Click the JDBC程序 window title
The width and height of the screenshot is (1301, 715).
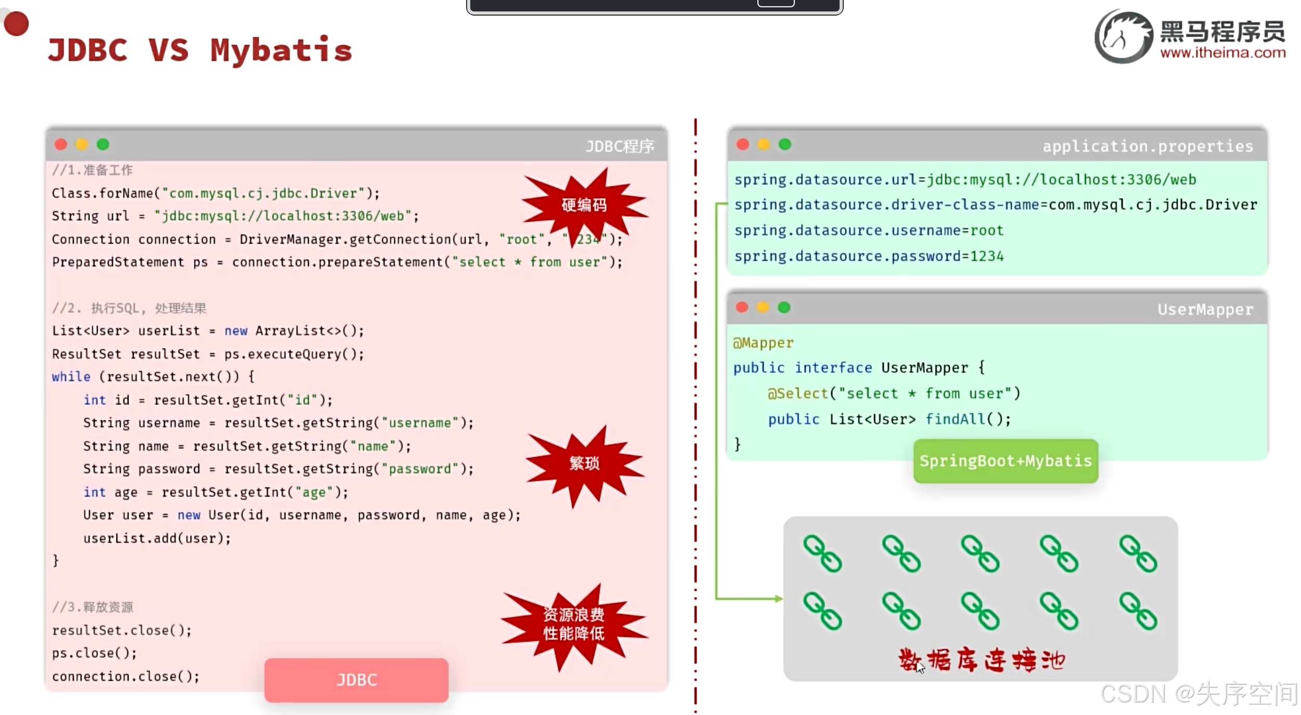point(620,146)
